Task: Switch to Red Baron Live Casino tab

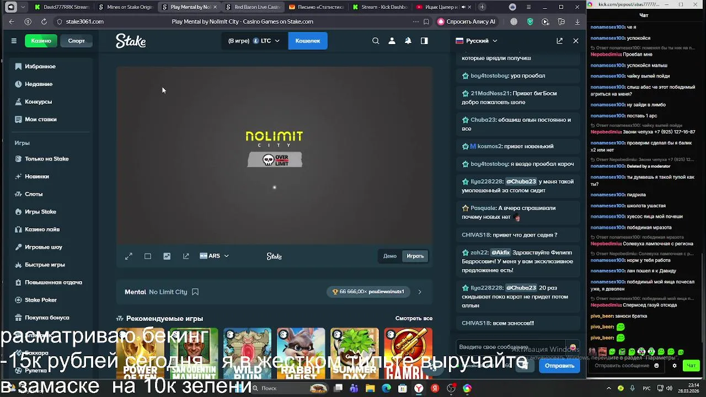Action: tap(253, 7)
